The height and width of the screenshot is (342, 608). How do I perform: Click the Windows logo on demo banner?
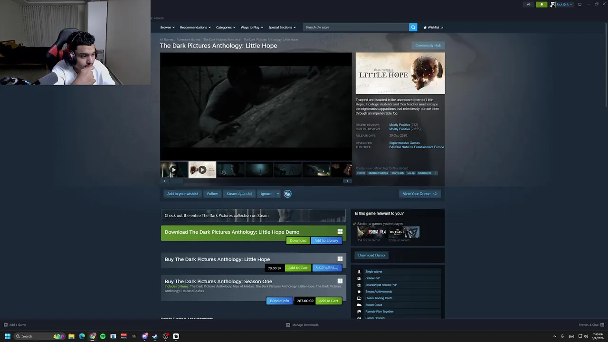[x=340, y=232]
